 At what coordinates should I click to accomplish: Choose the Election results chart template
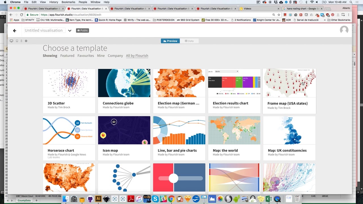coord(234,91)
